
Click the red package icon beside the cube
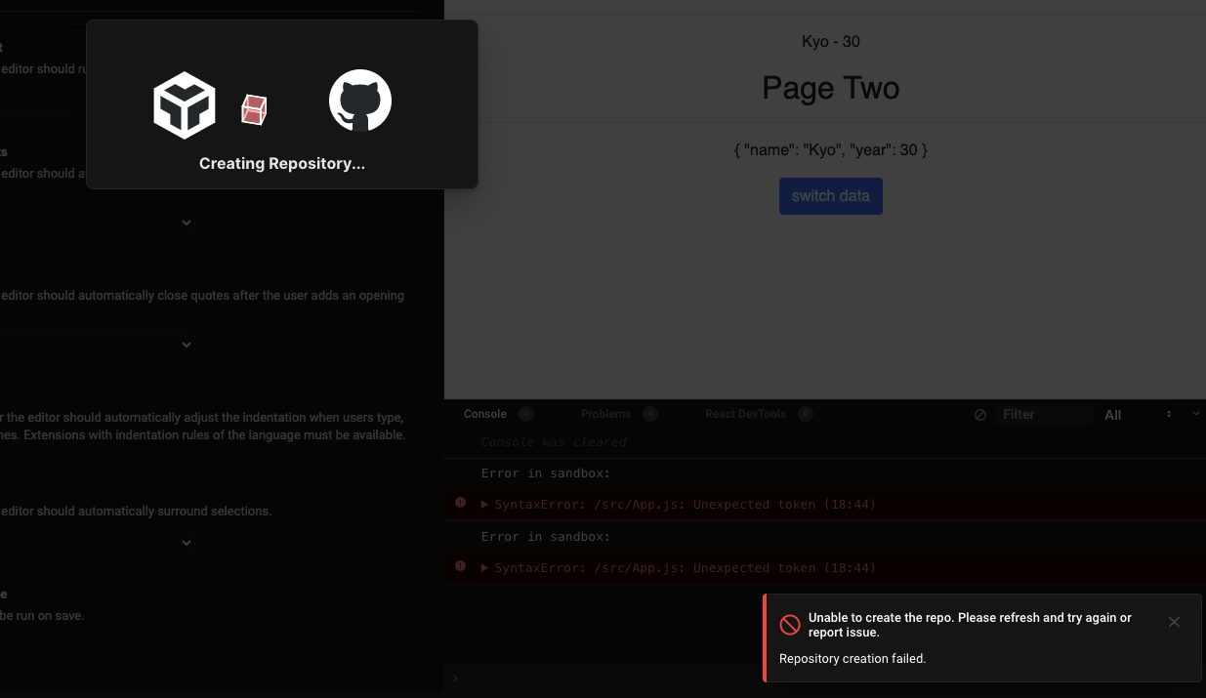(253, 109)
